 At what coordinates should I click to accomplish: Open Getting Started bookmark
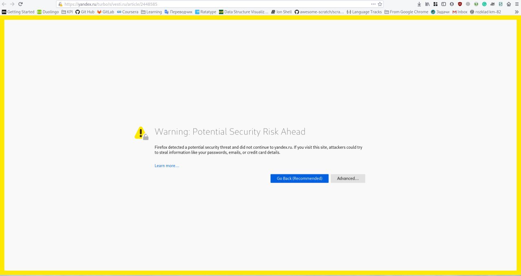[x=18, y=12]
